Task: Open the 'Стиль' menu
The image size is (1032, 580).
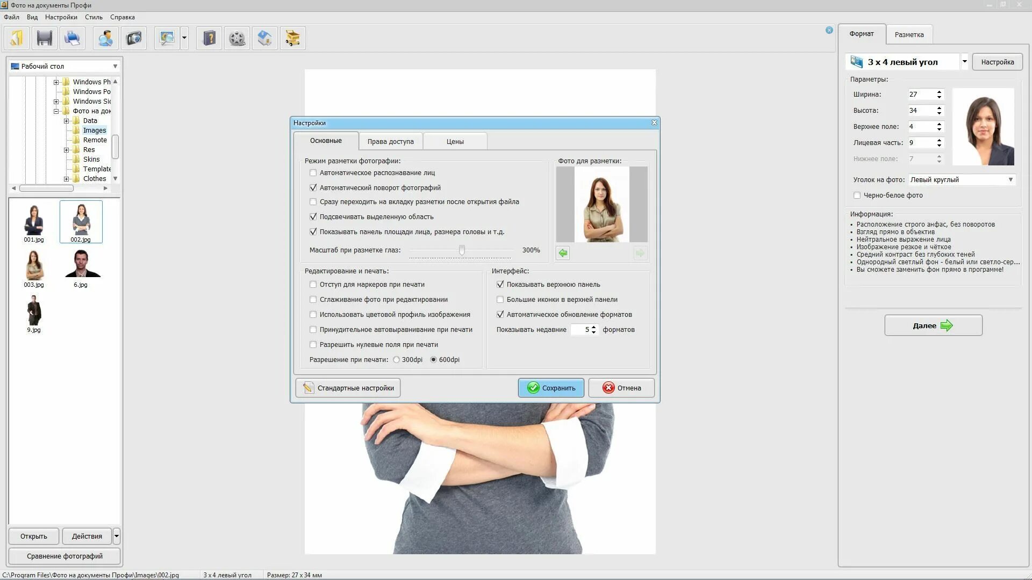Action: [94, 17]
